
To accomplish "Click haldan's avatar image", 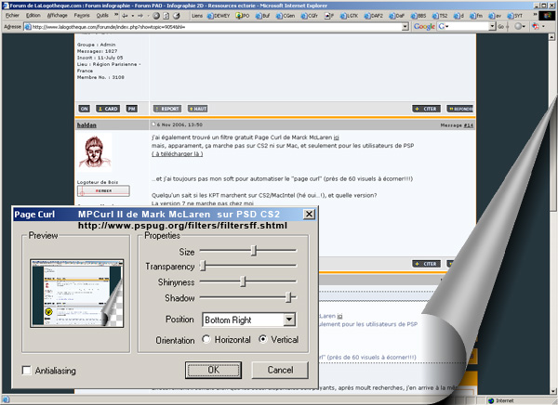I will click(x=95, y=152).
